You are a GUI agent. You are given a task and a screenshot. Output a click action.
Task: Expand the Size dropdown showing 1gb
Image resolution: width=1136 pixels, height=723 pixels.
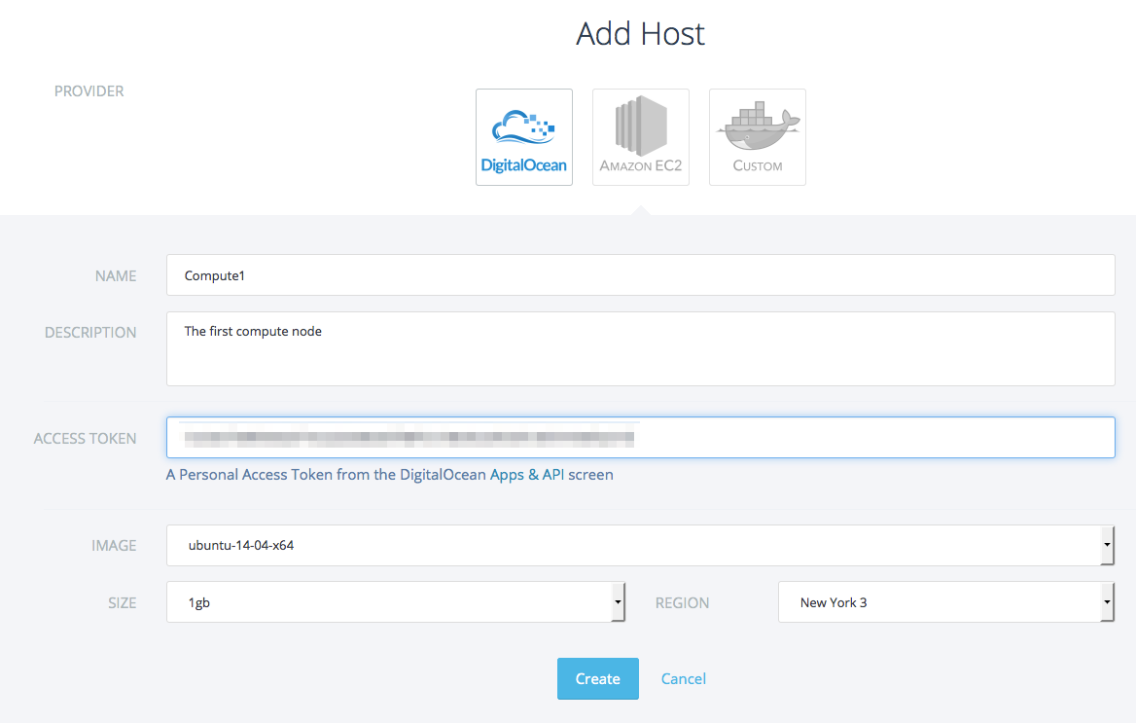396,602
